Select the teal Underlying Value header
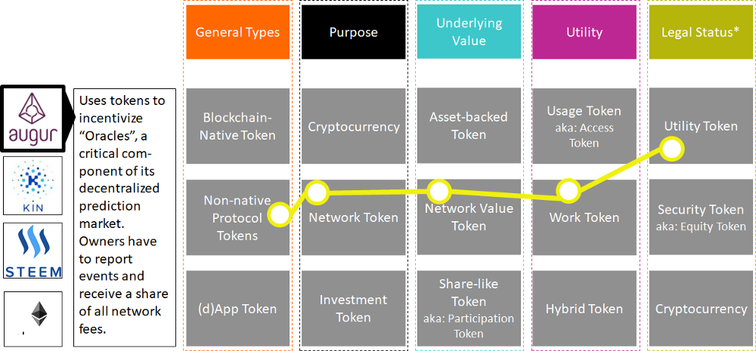Viewport: 756px width, 351px height. [x=469, y=32]
